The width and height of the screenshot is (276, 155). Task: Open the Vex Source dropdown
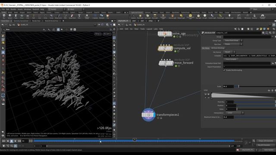click(x=229, y=52)
